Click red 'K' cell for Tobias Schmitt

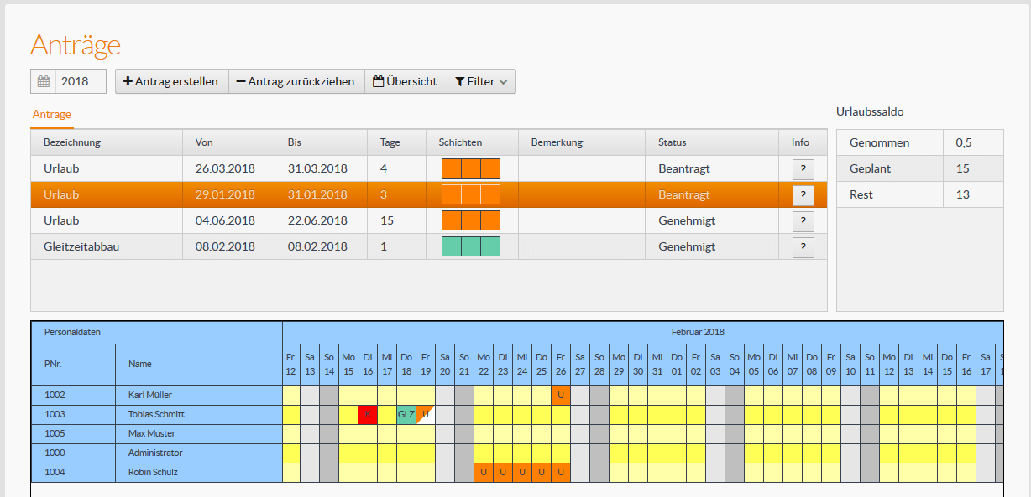click(368, 415)
